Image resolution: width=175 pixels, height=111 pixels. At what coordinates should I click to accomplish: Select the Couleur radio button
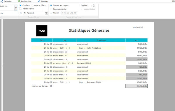[20, 5]
